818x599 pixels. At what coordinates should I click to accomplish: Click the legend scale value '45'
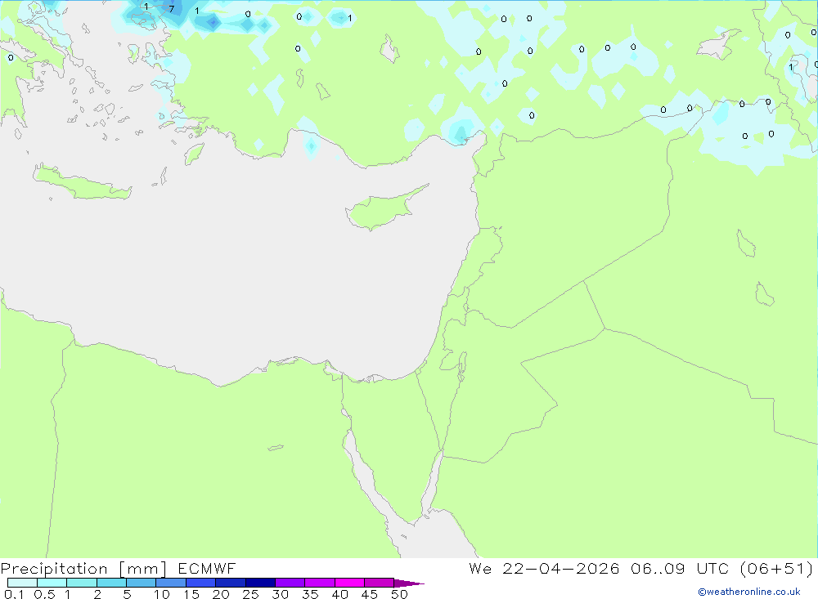[370, 594]
